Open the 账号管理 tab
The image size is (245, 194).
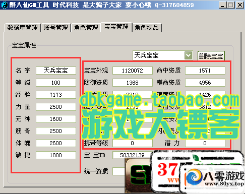click(x=55, y=28)
